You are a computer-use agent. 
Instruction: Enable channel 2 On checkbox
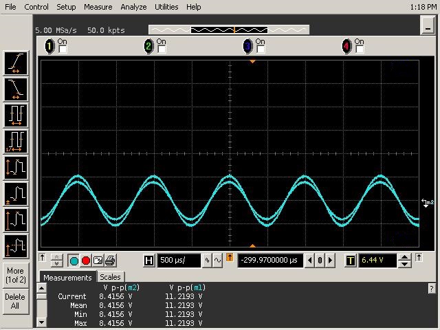(162, 49)
